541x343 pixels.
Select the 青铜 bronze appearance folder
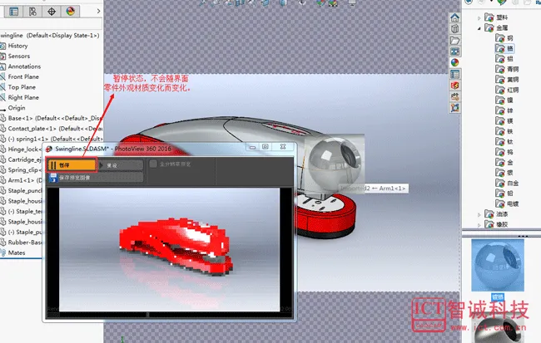pyautogui.click(x=507, y=69)
